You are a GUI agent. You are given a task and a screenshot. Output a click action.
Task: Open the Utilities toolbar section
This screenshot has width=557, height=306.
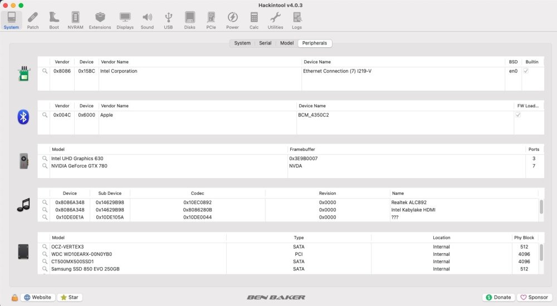click(275, 20)
